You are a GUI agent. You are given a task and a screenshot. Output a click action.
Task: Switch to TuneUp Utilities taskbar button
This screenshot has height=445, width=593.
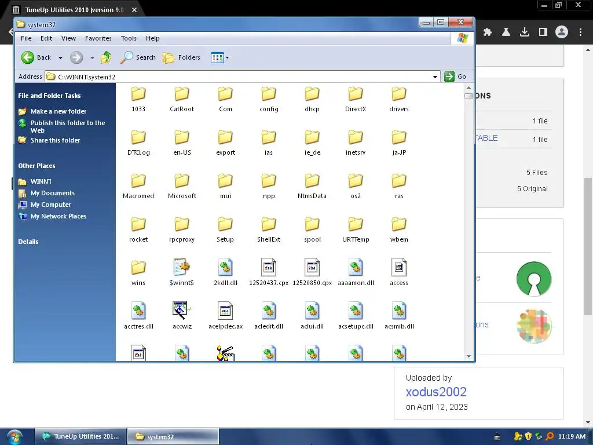coord(80,436)
